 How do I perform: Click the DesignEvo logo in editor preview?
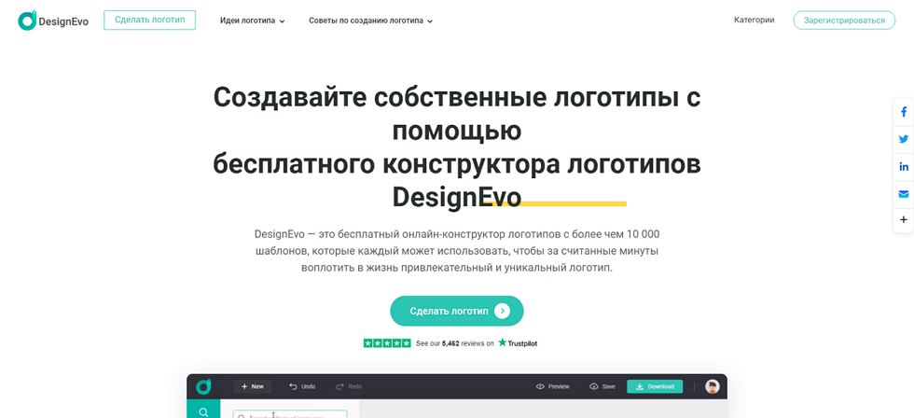[x=203, y=386]
